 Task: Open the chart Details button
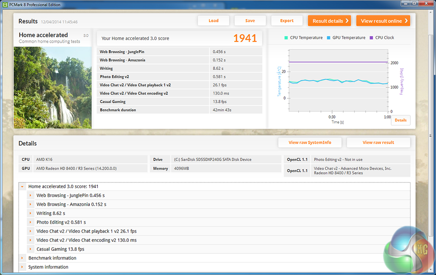(400, 120)
